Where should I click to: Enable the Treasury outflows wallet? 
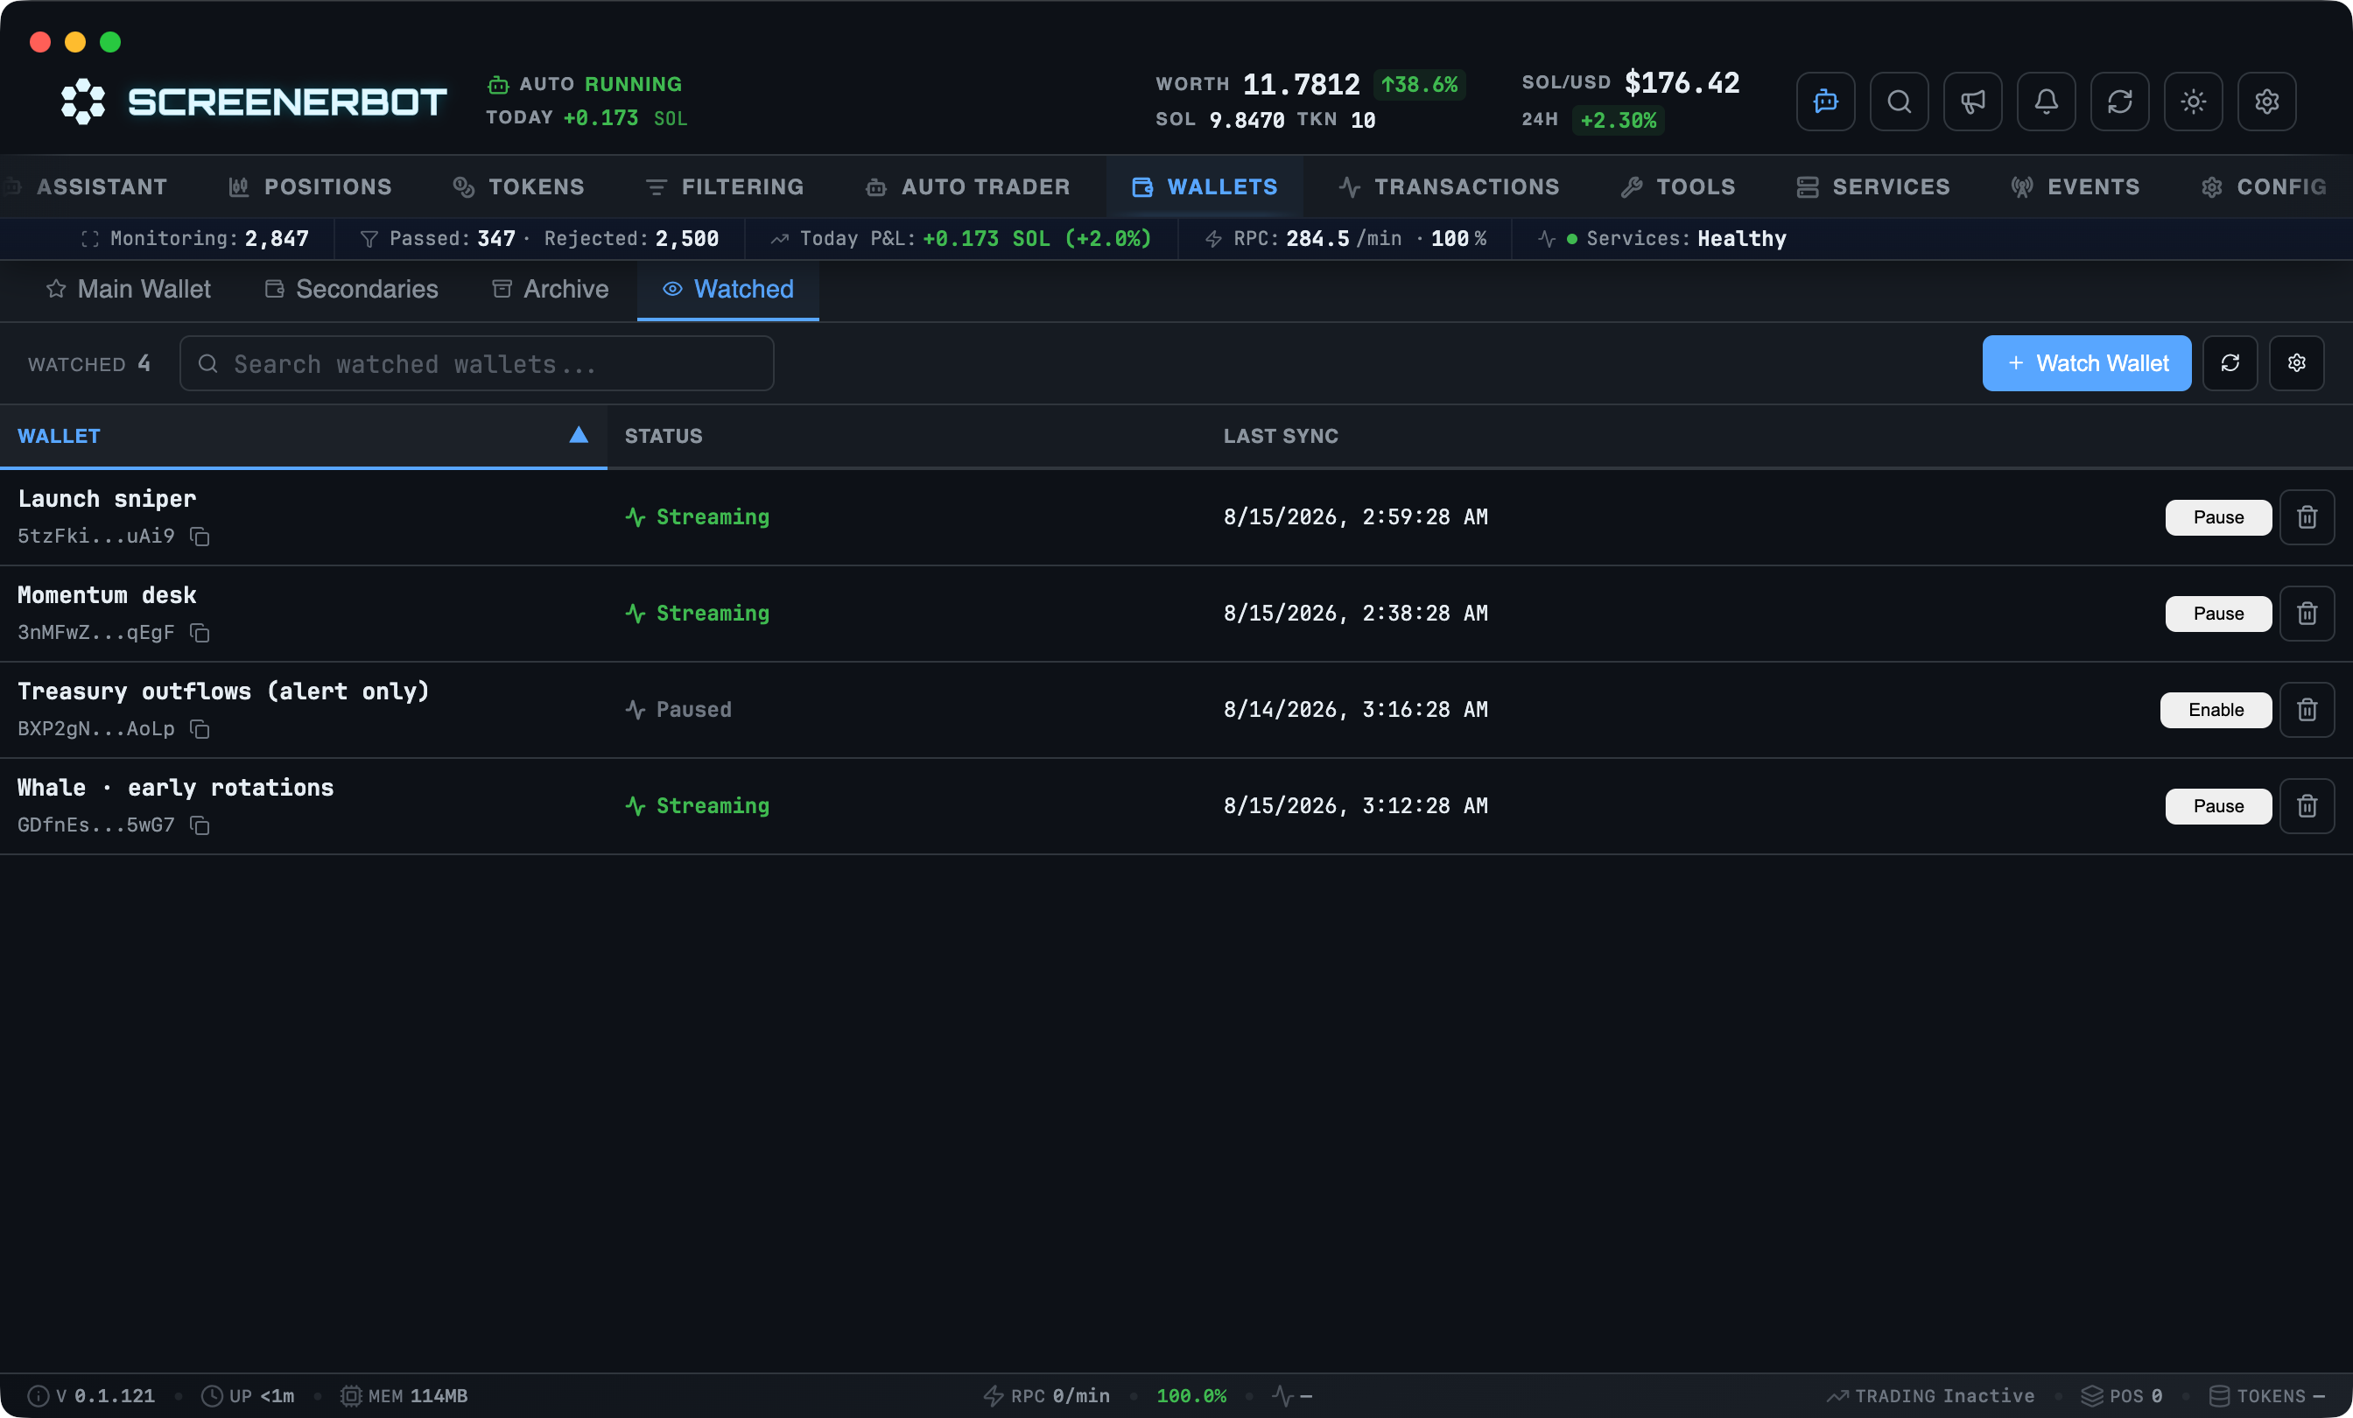tap(2216, 711)
